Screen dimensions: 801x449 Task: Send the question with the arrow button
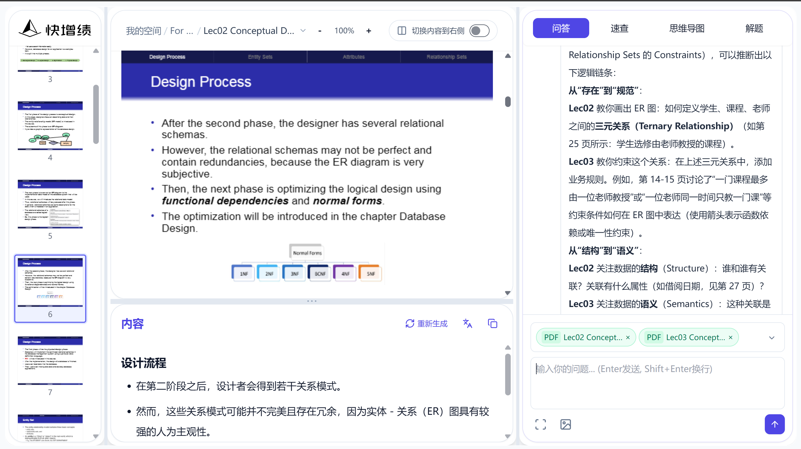pyautogui.click(x=775, y=424)
